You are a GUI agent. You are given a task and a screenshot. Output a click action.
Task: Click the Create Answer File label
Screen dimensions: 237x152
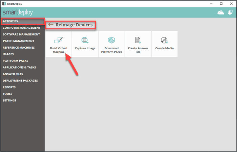point(138,50)
